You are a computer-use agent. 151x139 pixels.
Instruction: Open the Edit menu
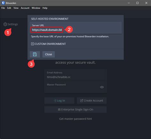click(9, 8)
